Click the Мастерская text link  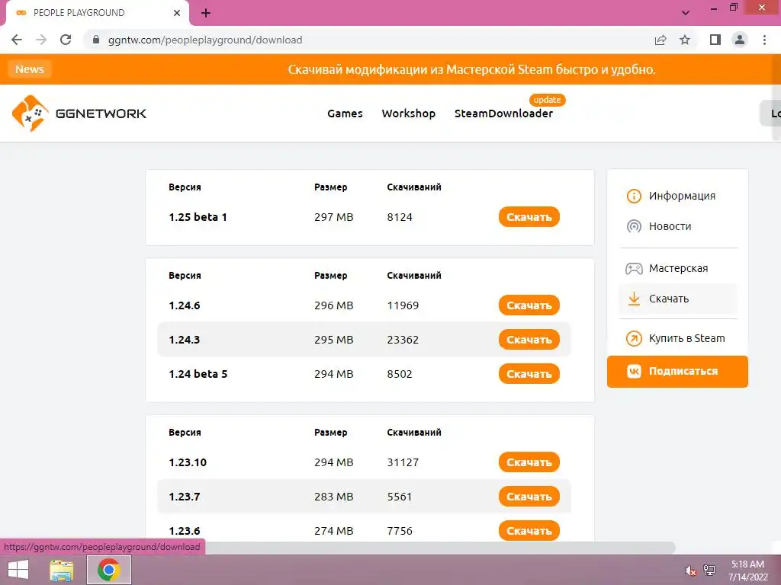(x=678, y=269)
